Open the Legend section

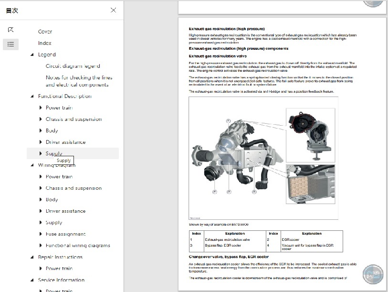(x=47, y=54)
